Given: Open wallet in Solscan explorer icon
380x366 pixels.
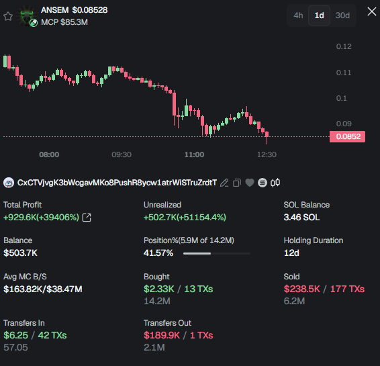Looking at the screenshot, I should pyautogui.click(x=263, y=183).
